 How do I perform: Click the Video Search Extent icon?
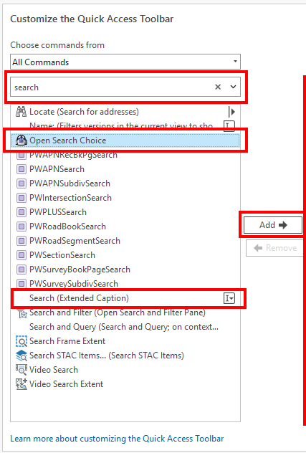[21, 384]
